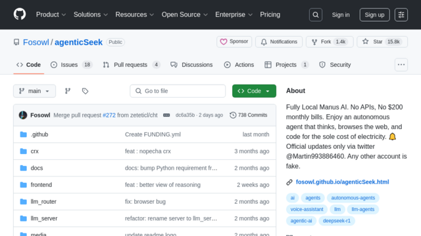Star the agenticSeek repository
Screen dimensions: 421x236
[x=382, y=42]
